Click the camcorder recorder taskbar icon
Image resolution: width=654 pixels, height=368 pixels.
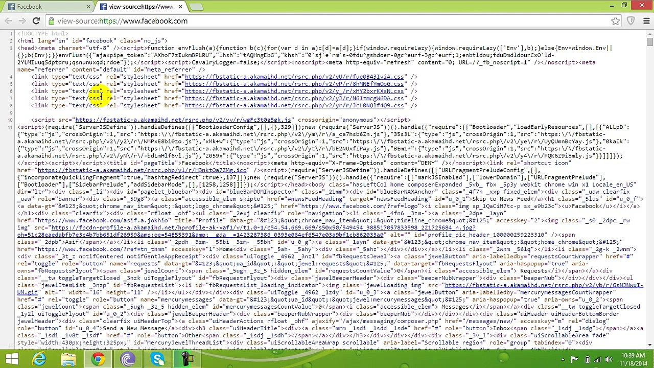click(x=187, y=359)
